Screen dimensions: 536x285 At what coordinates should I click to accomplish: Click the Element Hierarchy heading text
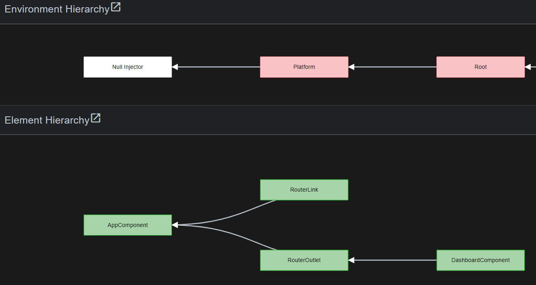click(x=47, y=120)
